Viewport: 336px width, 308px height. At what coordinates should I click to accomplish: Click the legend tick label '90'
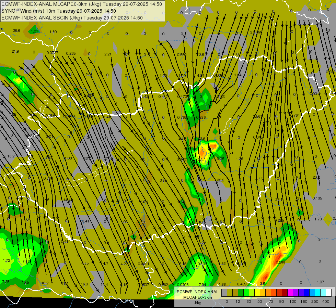[281, 301]
